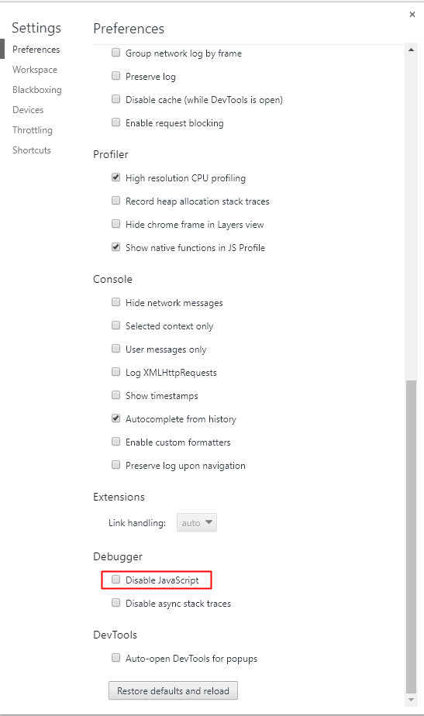Click the vertical scrollbar thumb

411,536
